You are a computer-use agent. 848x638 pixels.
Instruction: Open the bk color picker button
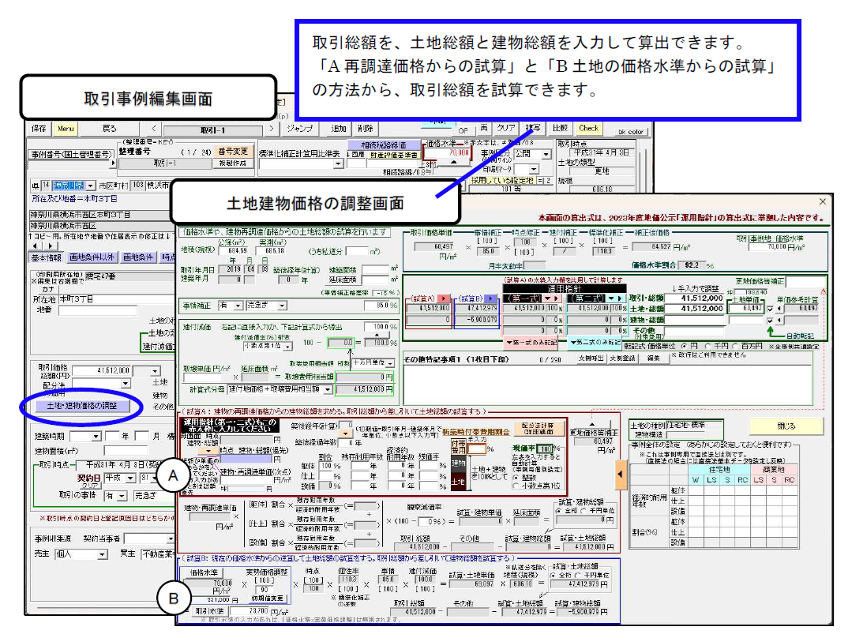click(x=631, y=131)
